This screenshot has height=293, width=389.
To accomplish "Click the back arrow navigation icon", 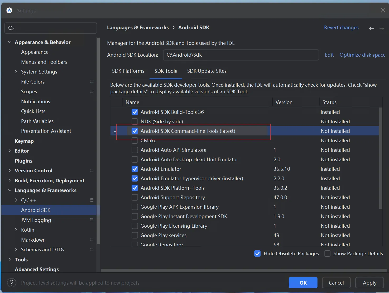I will point(372,28).
